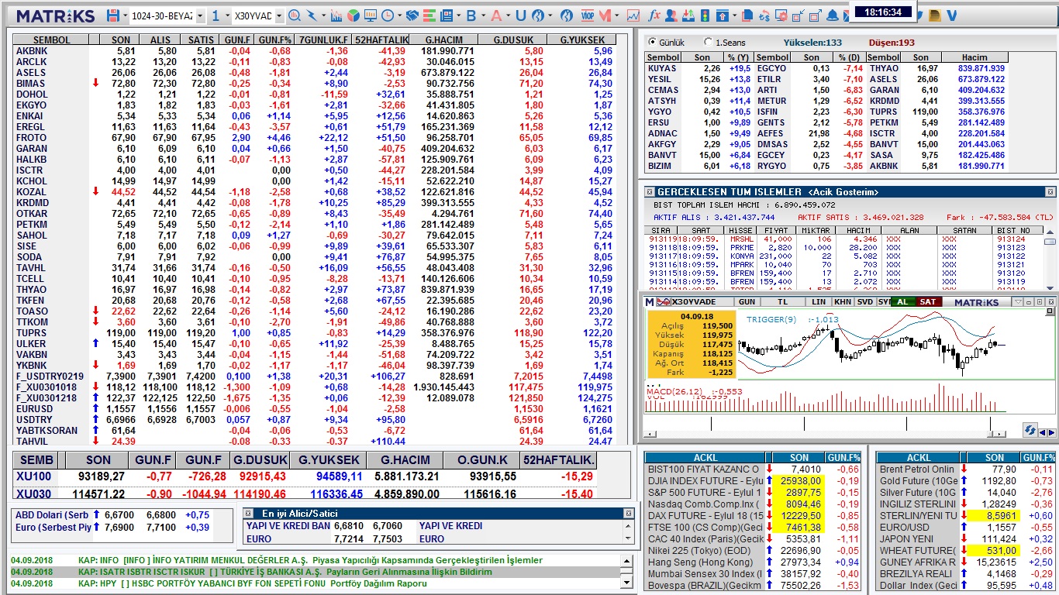Open the monitor chart screen icon
Viewport: 1059px width, 595px height.
click(371, 15)
